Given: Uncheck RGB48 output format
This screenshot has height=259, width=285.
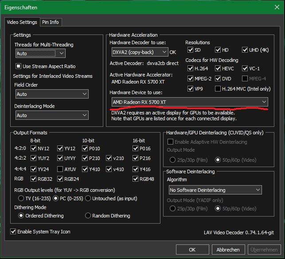Looking at the screenshot, I should pyautogui.click(x=136, y=179).
